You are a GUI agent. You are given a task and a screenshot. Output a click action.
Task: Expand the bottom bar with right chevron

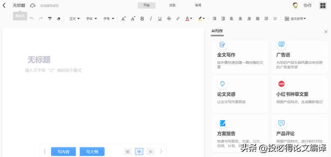(x=161, y=151)
